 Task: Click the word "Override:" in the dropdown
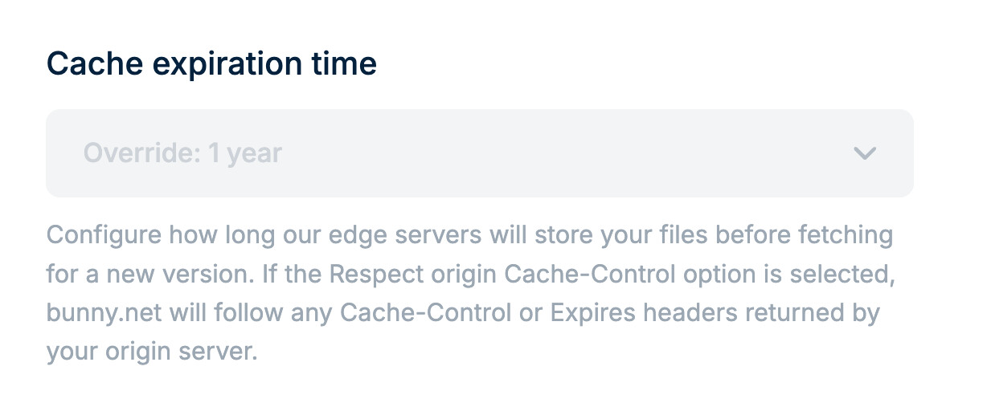[x=141, y=153]
